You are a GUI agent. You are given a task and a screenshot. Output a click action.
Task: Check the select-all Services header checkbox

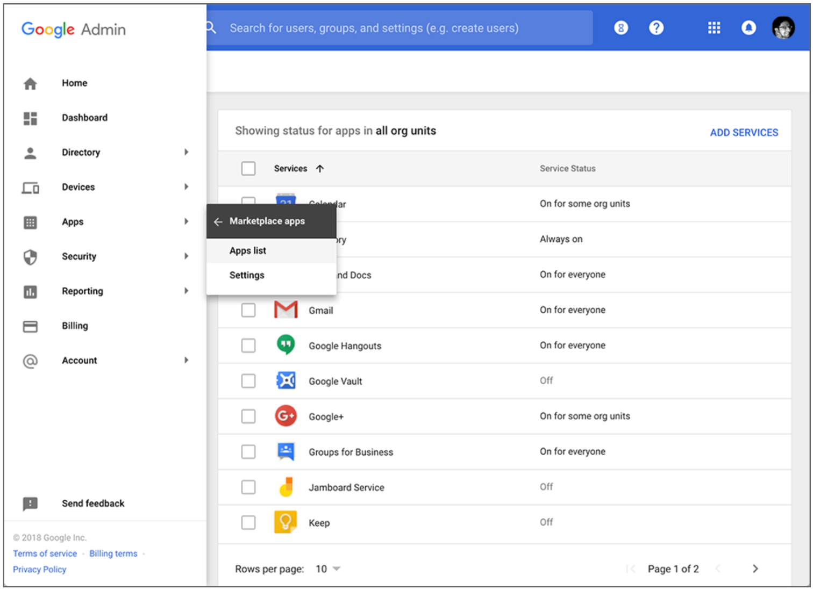coord(248,168)
